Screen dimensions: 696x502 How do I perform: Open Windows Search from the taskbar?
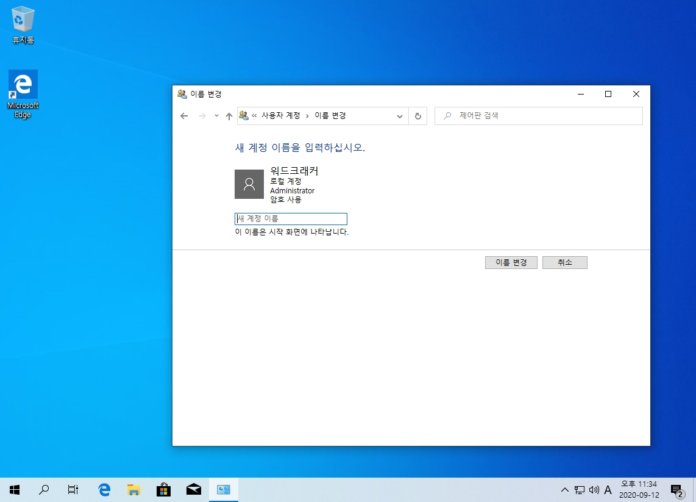pyautogui.click(x=43, y=489)
